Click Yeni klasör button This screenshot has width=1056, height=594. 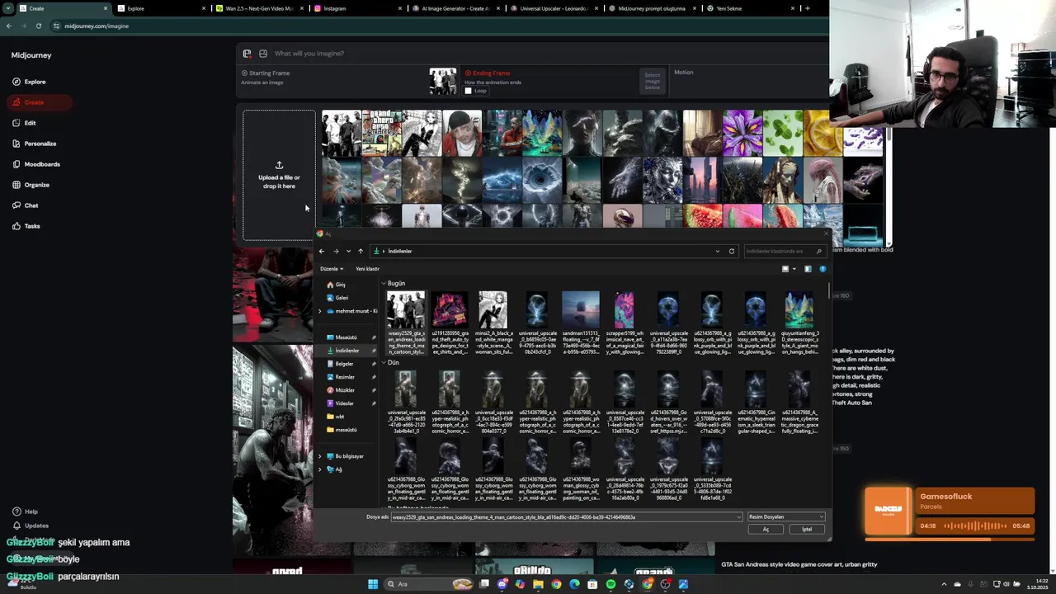(367, 269)
